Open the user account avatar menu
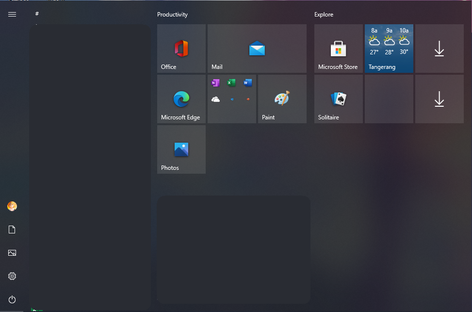This screenshot has width=472, height=312. click(x=12, y=206)
